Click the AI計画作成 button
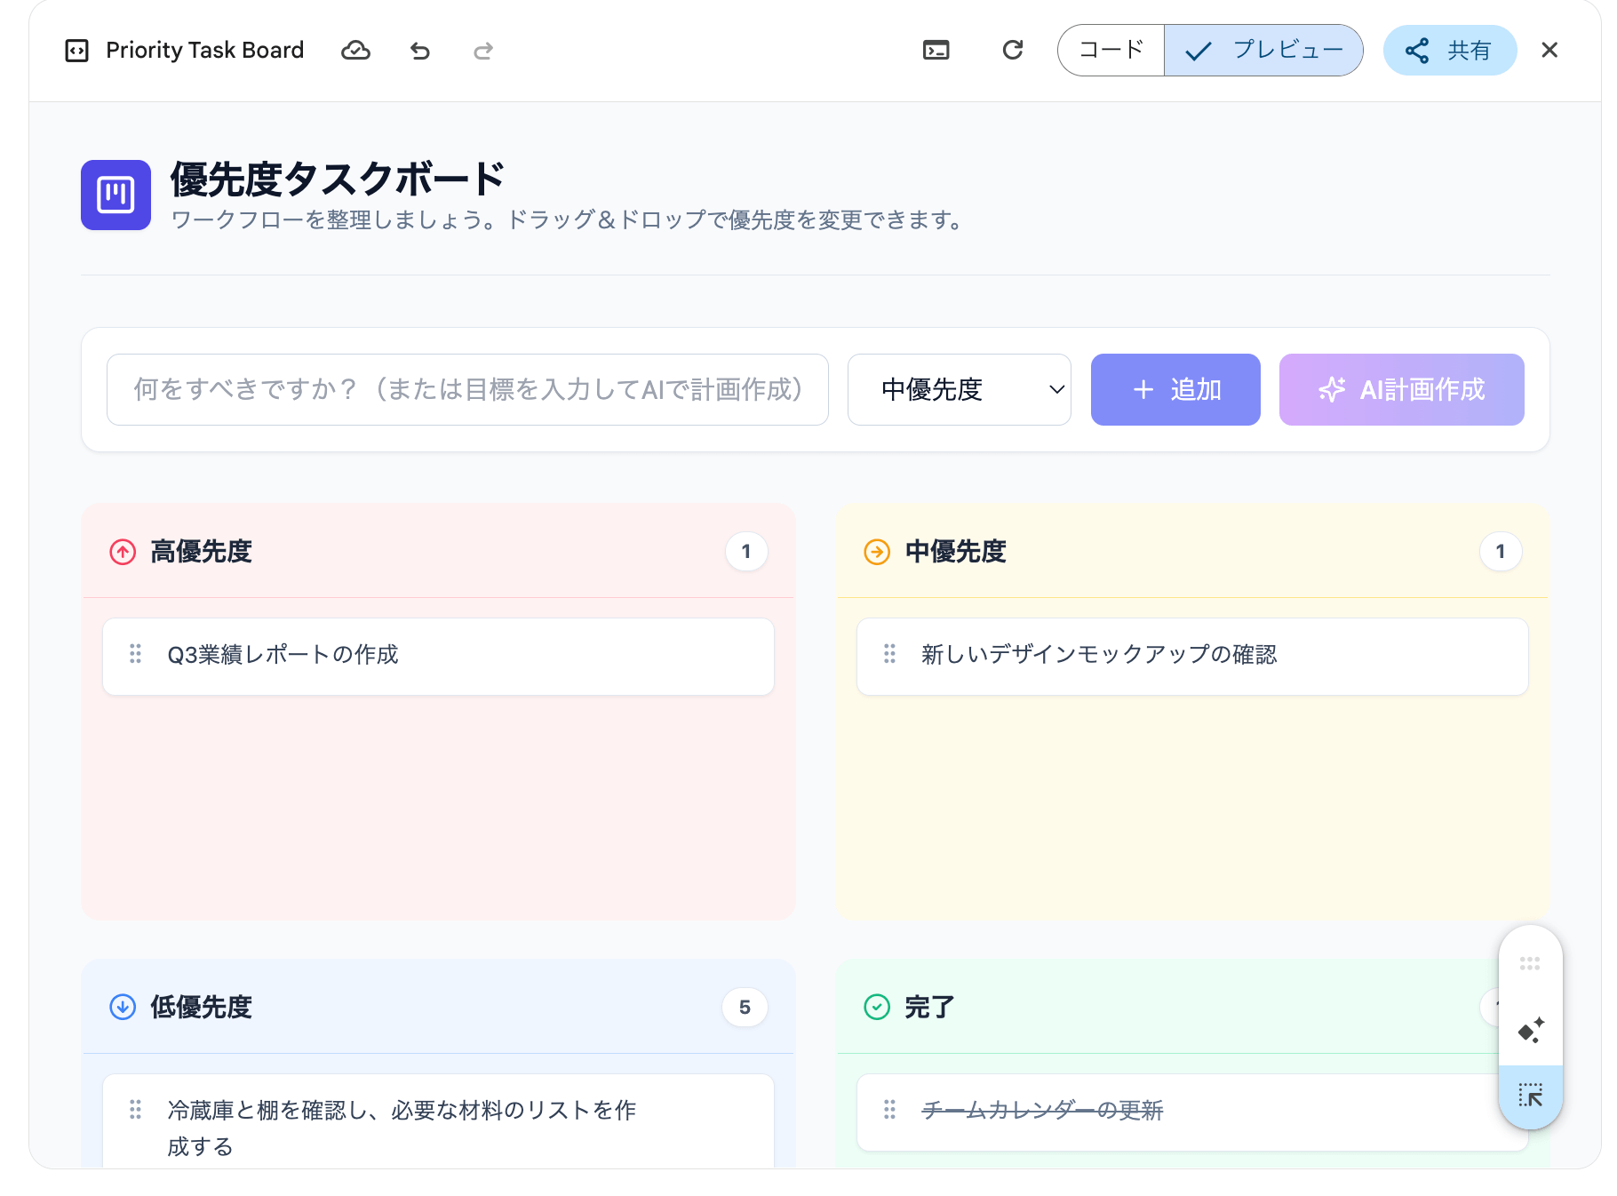Screen dimensions: 1617x1196 (x=1401, y=389)
